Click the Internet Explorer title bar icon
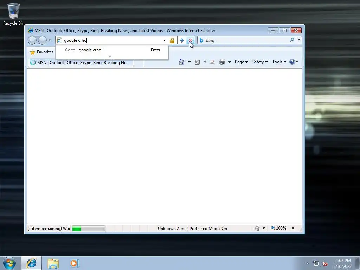This screenshot has height=270, width=360. [30, 30]
